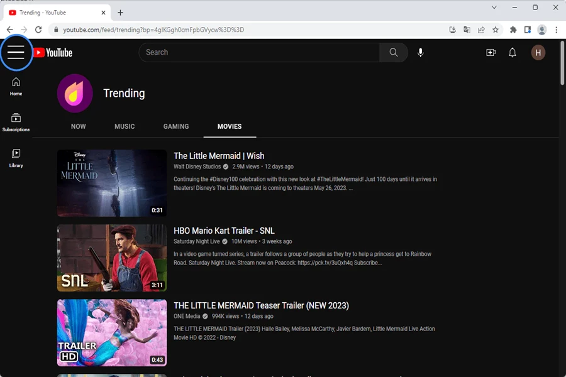566x377 pixels.
Task: Click the install app icon in address bar
Action: 452,30
